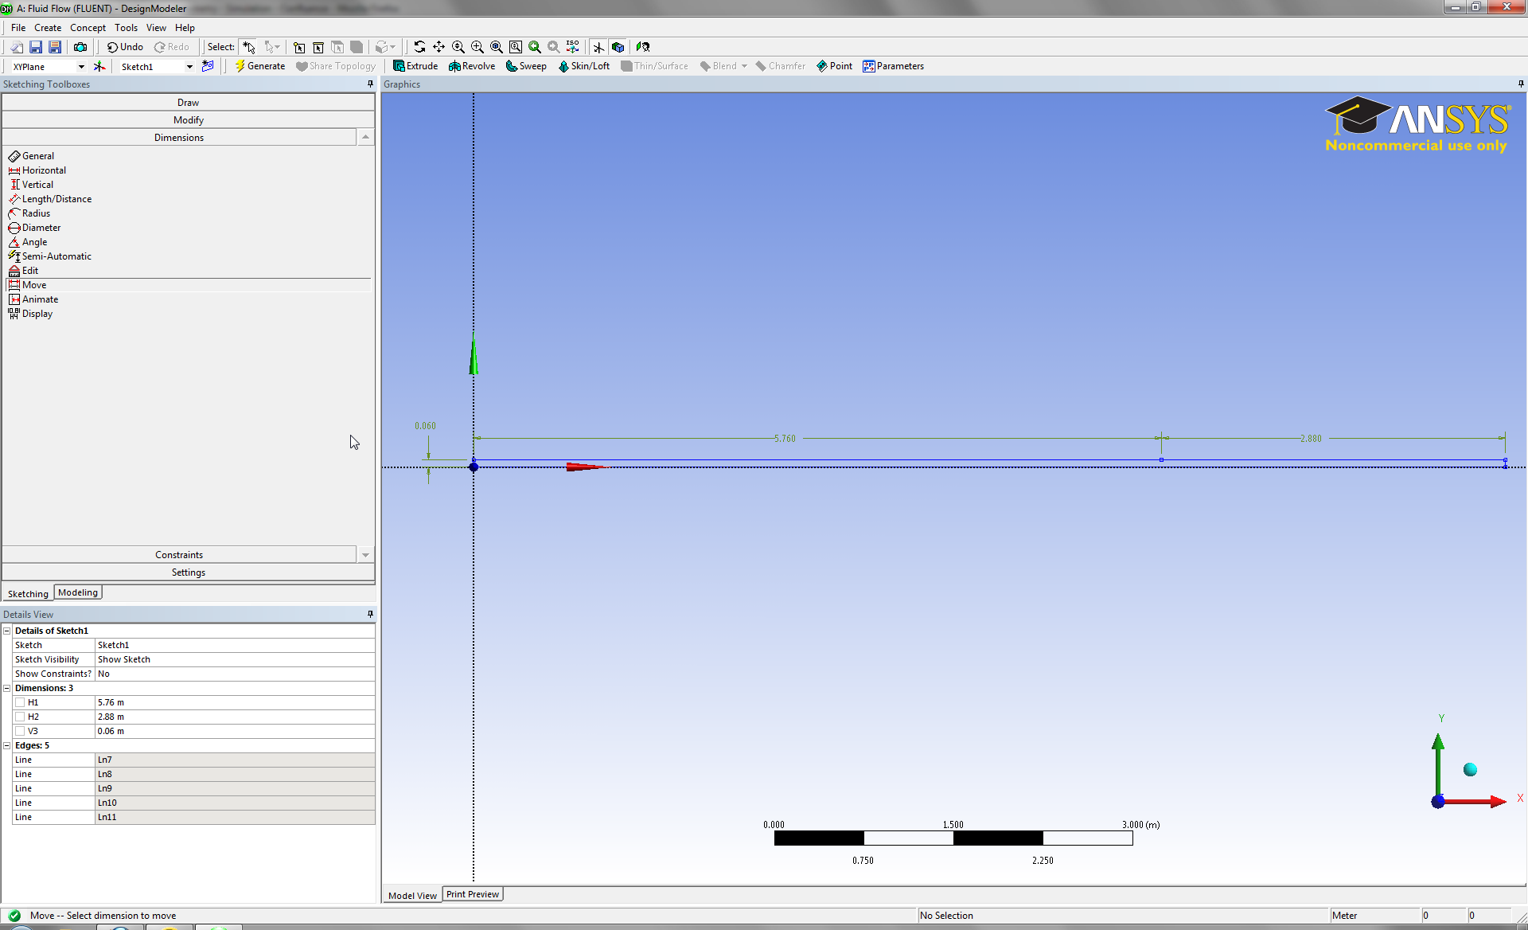Click the Save project icon

36,47
